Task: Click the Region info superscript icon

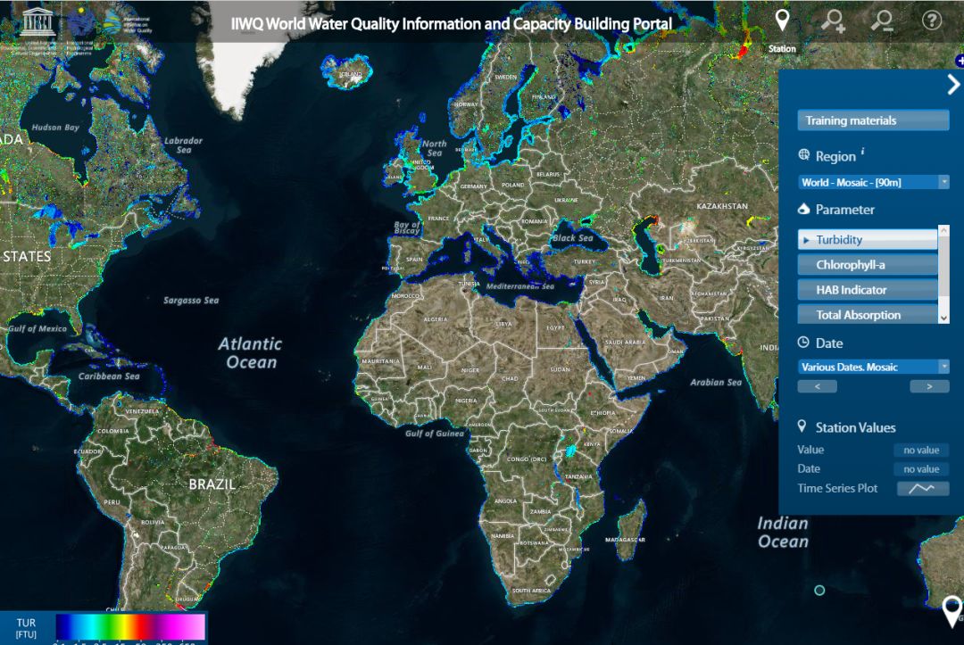Action: 862,151
